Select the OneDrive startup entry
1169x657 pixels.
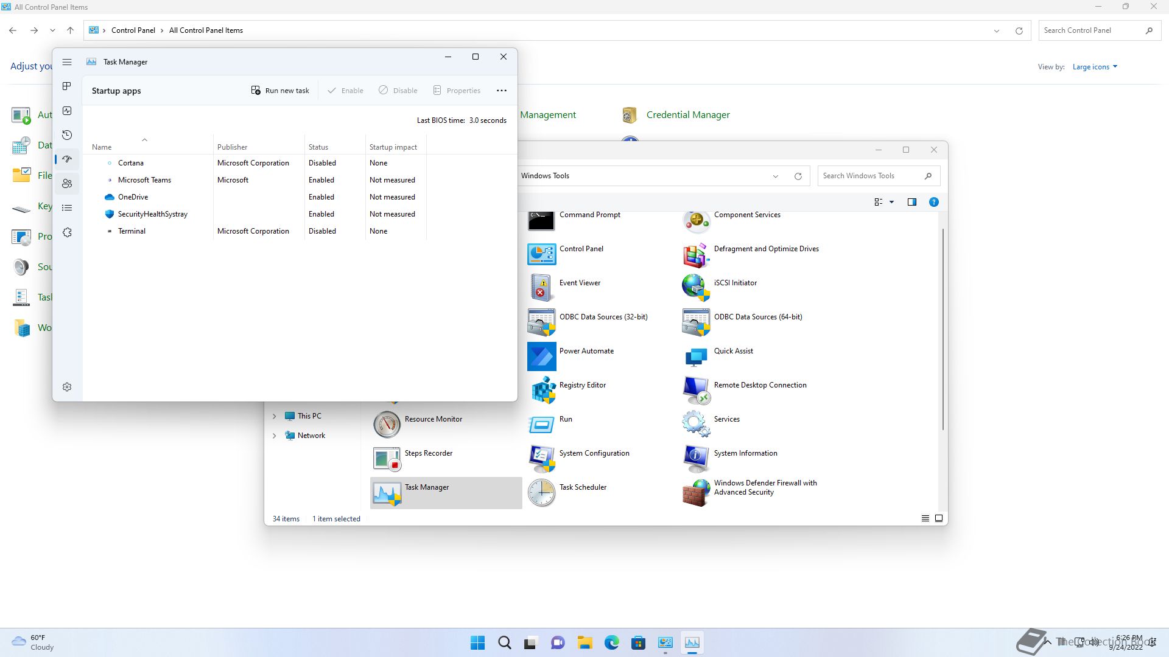[x=255, y=197]
